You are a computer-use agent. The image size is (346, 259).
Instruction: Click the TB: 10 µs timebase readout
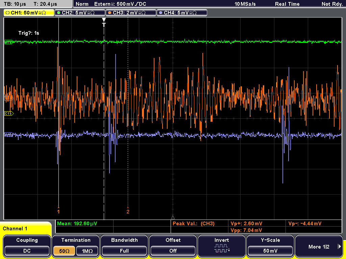pyautogui.click(x=15, y=4)
